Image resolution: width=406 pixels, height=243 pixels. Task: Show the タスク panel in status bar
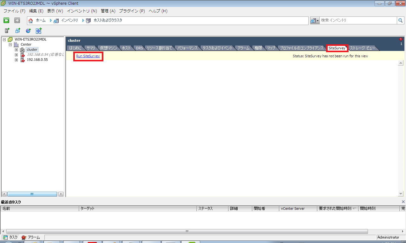click(10, 237)
